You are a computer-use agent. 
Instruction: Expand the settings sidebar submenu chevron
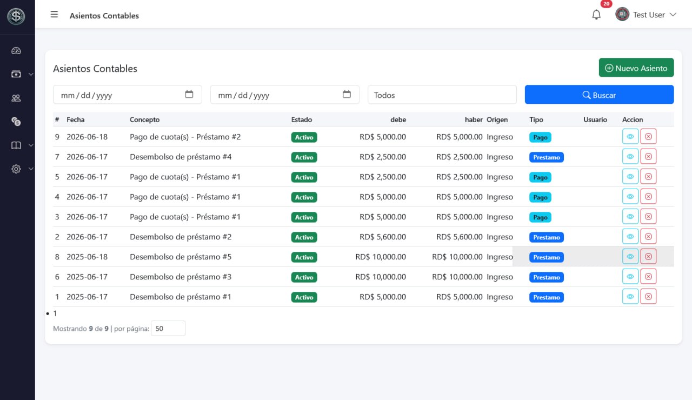31,169
